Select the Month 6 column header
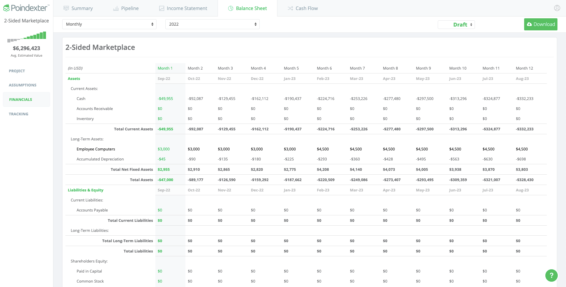The width and height of the screenshot is (566, 287). tap(324, 68)
